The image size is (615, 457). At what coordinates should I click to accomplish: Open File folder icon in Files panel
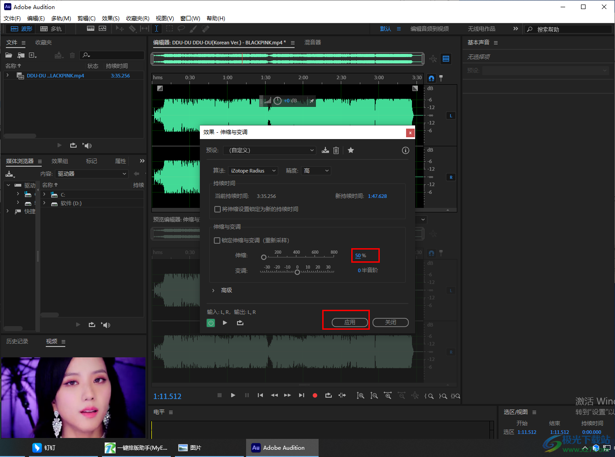9,55
